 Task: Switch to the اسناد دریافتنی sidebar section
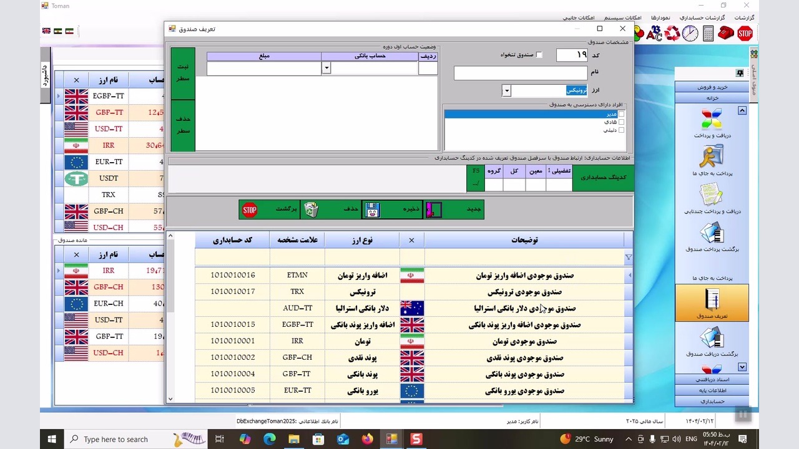coord(712,380)
